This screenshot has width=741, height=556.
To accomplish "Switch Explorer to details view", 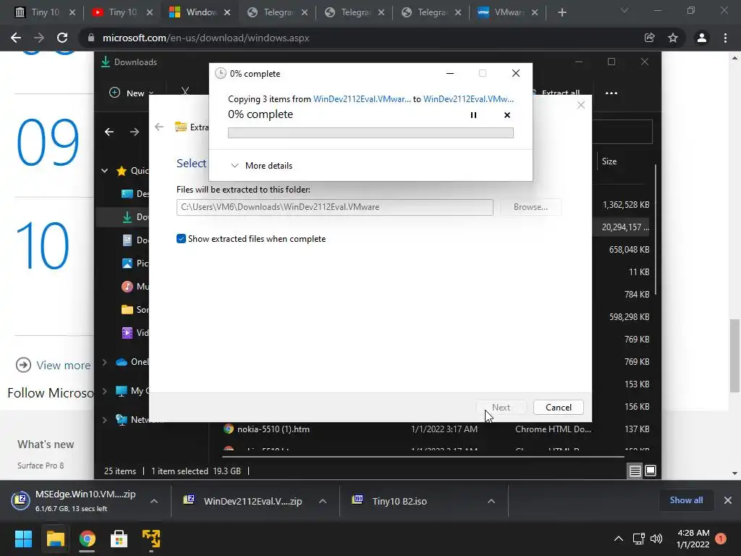I will point(635,471).
